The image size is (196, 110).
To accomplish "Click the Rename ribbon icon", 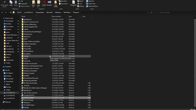I will click(x=49, y=3).
